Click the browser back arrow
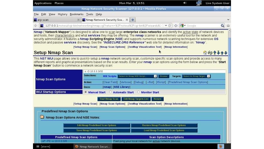Image resolution: width=264 pixels, height=149 pixels. [36, 26]
